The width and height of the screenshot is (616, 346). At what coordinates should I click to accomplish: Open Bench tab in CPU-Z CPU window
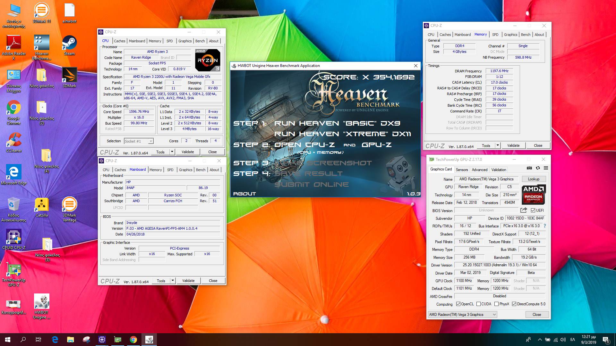pyautogui.click(x=200, y=41)
